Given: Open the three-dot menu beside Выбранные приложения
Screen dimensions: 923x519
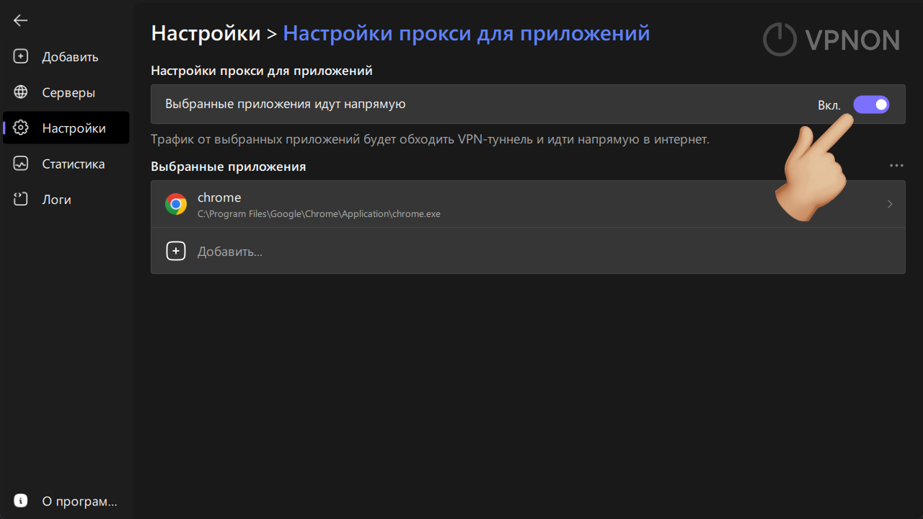Looking at the screenshot, I should click(896, 165).
